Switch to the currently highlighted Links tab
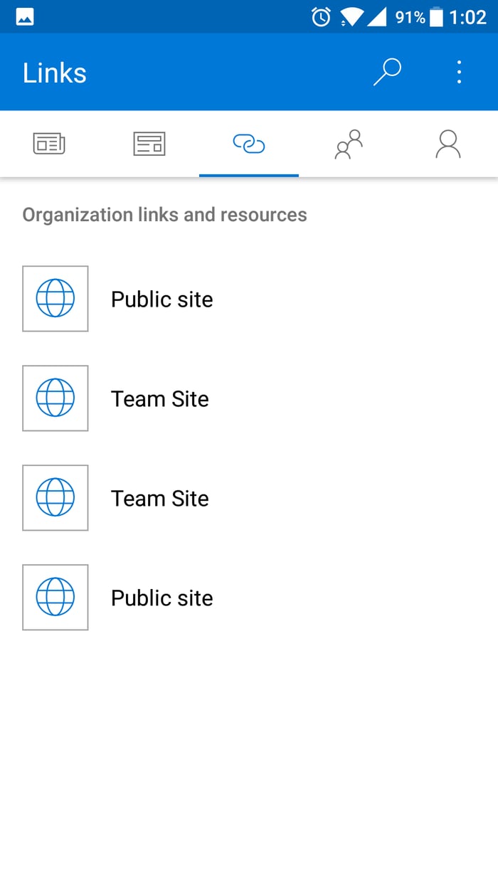 click(x=249, y=143)
